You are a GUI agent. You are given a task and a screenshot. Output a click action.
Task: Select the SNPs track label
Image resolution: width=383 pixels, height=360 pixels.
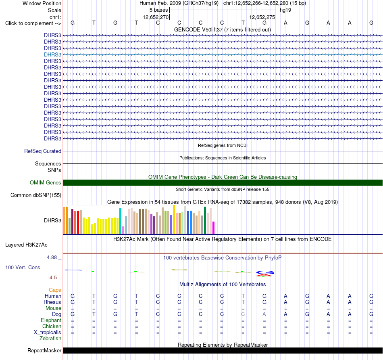(x=54, y=170)
